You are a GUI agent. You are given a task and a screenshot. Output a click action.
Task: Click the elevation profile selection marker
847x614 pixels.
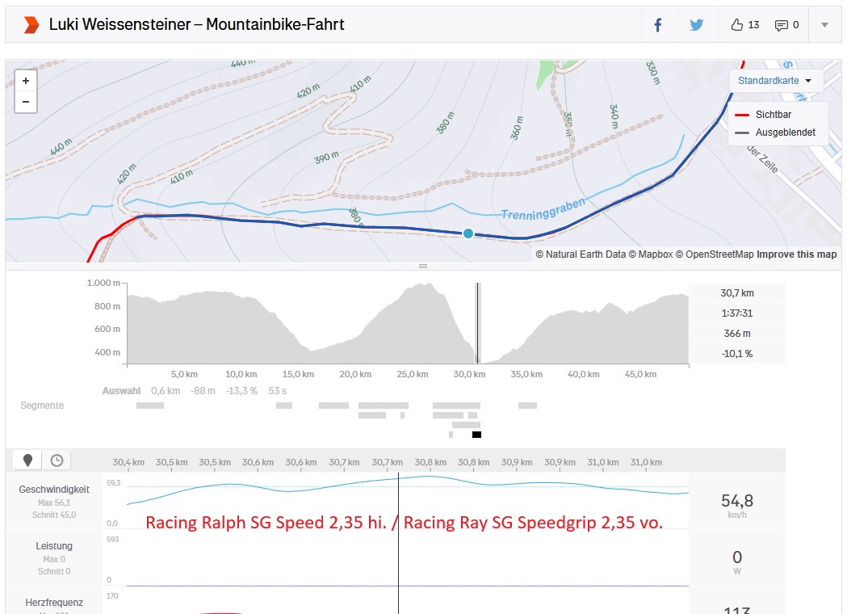tap(477, 323)
